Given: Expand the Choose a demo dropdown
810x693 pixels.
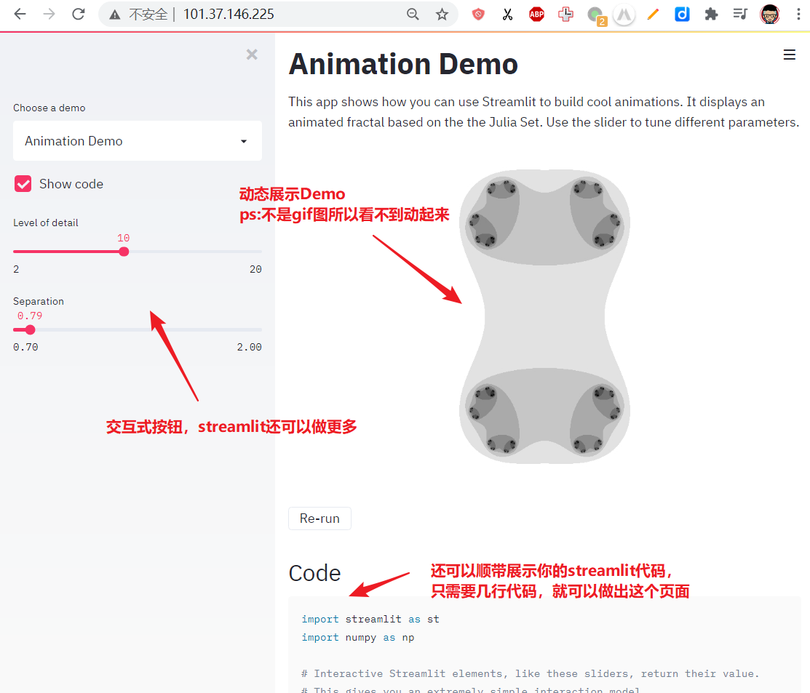Looking at the screenshot, I should tap(137, 141).
